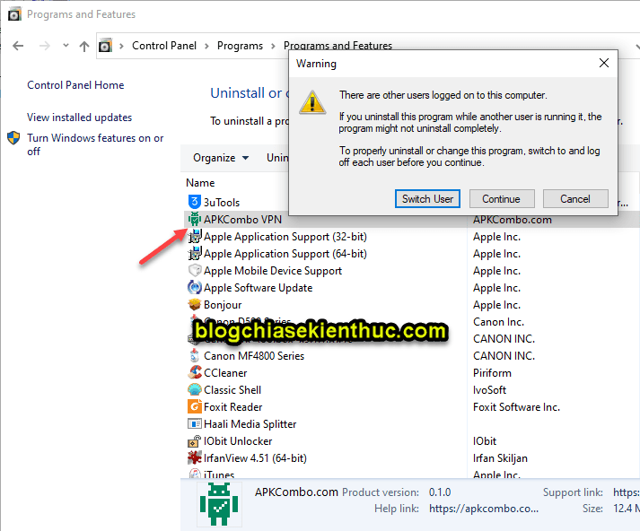Click the APKCombo large details icon
The width and height of the screenshot is (640, 531).
click(219, 504)
